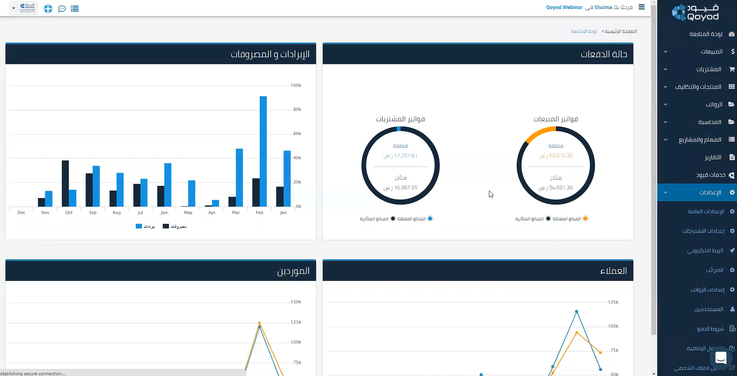This screenshot has height=376, width=737.
Task: Open the organization dropdown arrow near logo
Action: [x=14, y=8]
